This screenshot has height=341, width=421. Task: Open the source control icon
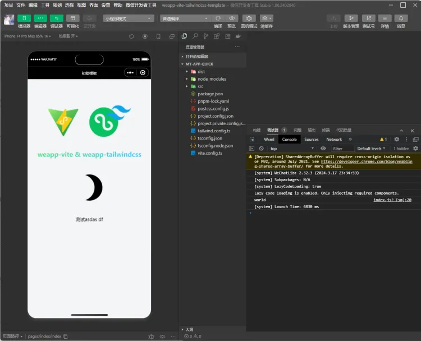point(206,36)
